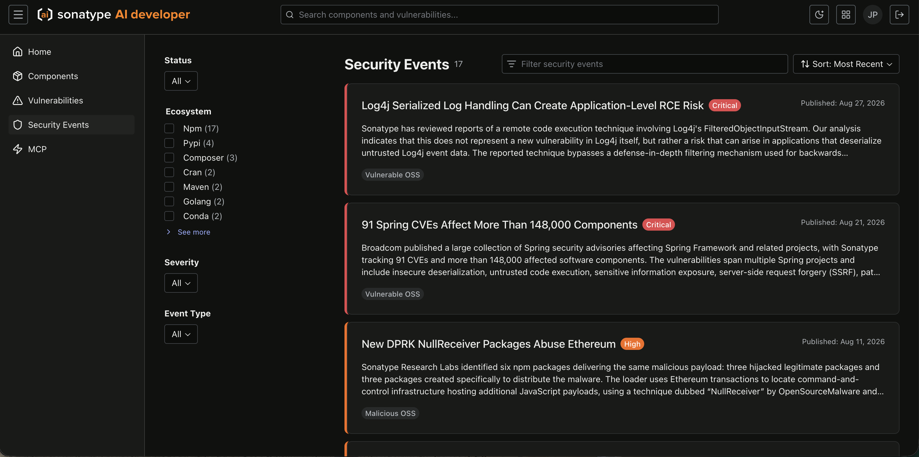This screenshot has width=919, height=457.
Task: Click the Spring CVEs Vulnerable OSS tag
Action: coord(393,294)
